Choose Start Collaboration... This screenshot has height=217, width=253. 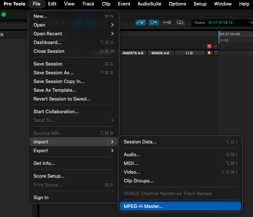coord(74,112)
